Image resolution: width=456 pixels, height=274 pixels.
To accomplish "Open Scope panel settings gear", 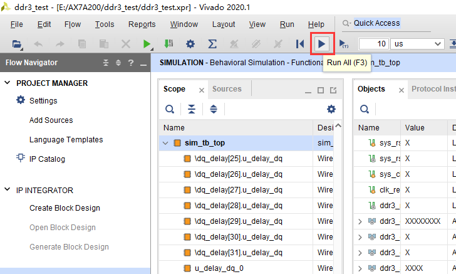I will point(331,109).
